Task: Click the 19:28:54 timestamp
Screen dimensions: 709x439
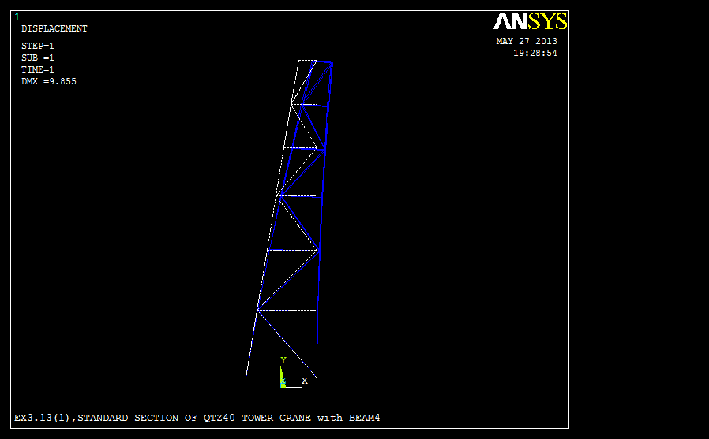Action: 535,54
